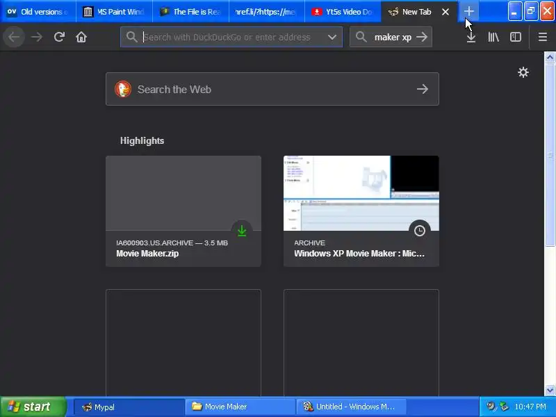Click the 'ARCHIVE' source label
Image resolution: width=556 pixels, height=417 pixels.
pos(309,243)
